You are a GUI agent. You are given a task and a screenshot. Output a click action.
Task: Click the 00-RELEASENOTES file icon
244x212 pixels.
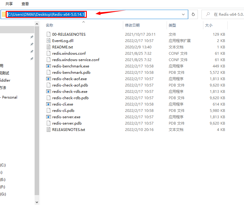coord(49,34)
